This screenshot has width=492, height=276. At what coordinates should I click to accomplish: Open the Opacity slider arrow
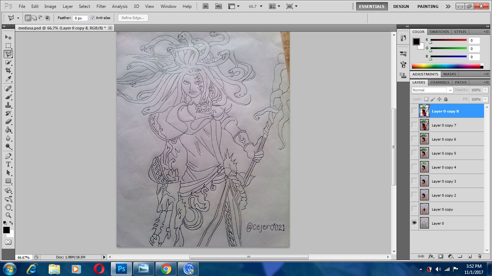point(486,90)
